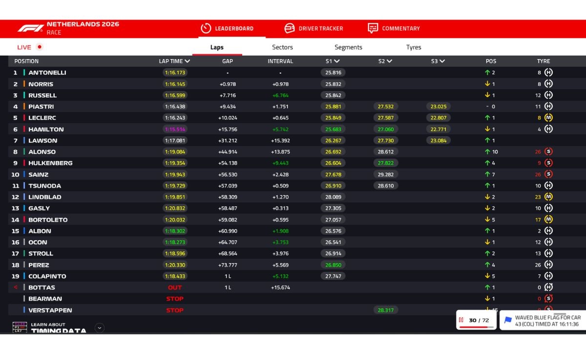Click Stroll's 26.914 sector one time

coord(333,253)
